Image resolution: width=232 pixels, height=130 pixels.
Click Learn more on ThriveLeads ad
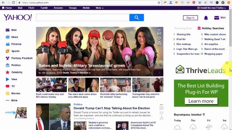point(201,101)
